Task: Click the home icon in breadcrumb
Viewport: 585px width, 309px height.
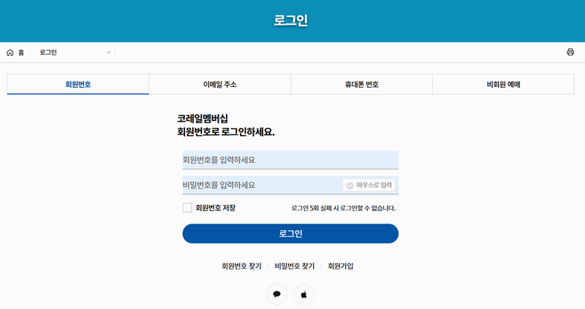Action: (x=10, y=53)
